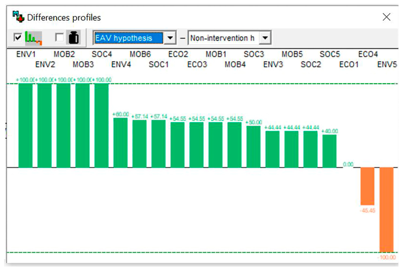Click the ECO1 criterion label
This screenshot has height=270, width=402.
coord(349,64)
